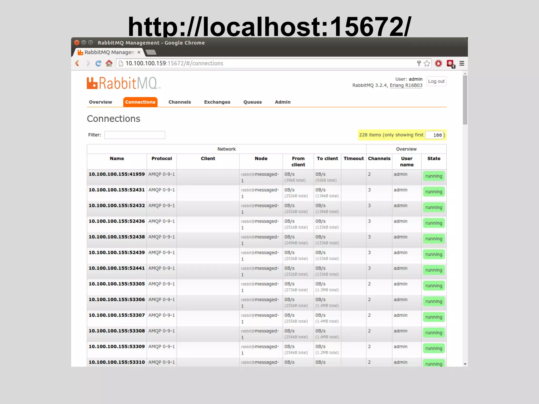Open connection 10.100.100.155:52439

(117, 252)
